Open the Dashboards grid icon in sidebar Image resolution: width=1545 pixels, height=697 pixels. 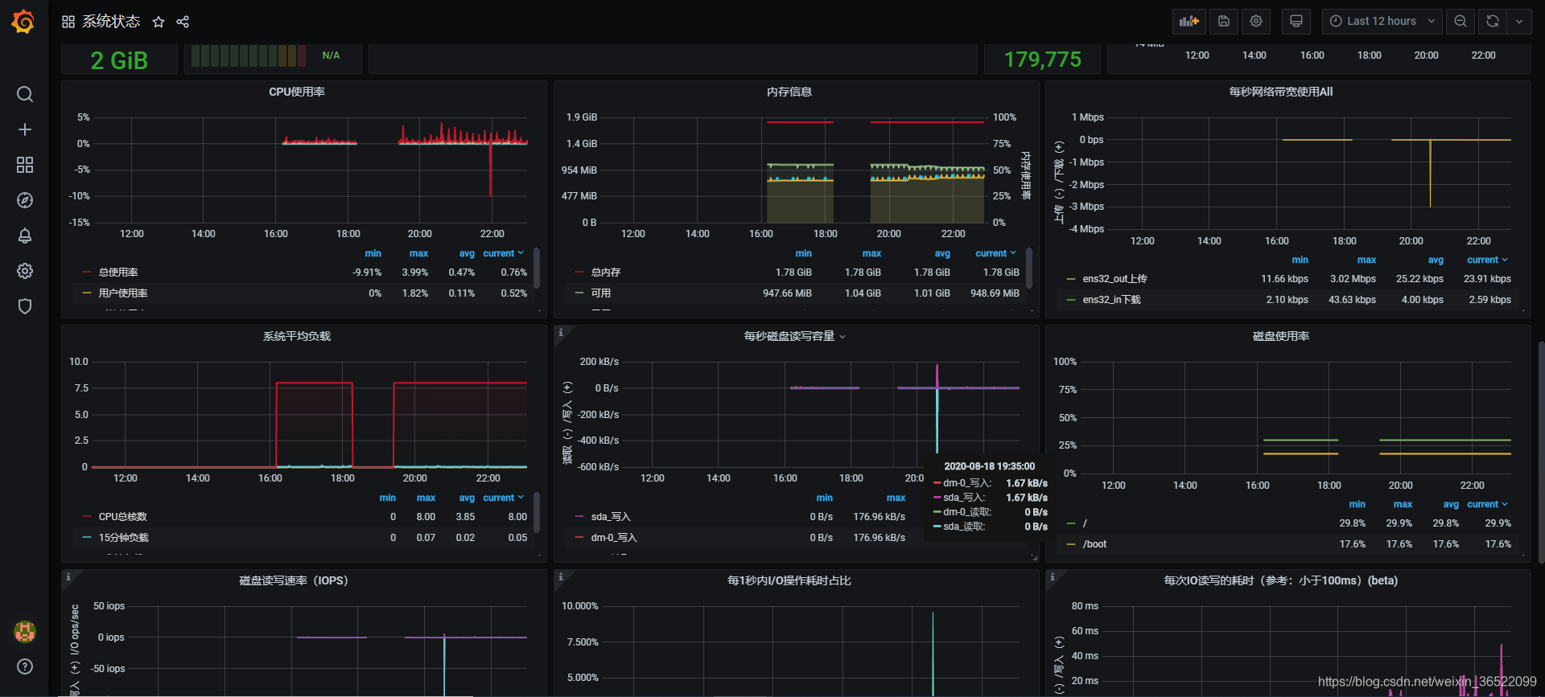tap(25, 165)
